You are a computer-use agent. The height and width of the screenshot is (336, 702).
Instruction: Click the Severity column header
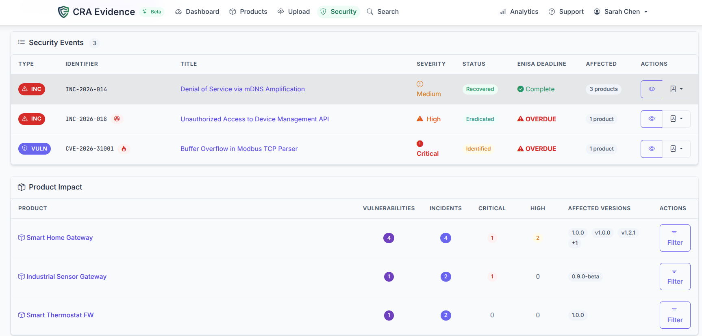[x=431, y=64]
